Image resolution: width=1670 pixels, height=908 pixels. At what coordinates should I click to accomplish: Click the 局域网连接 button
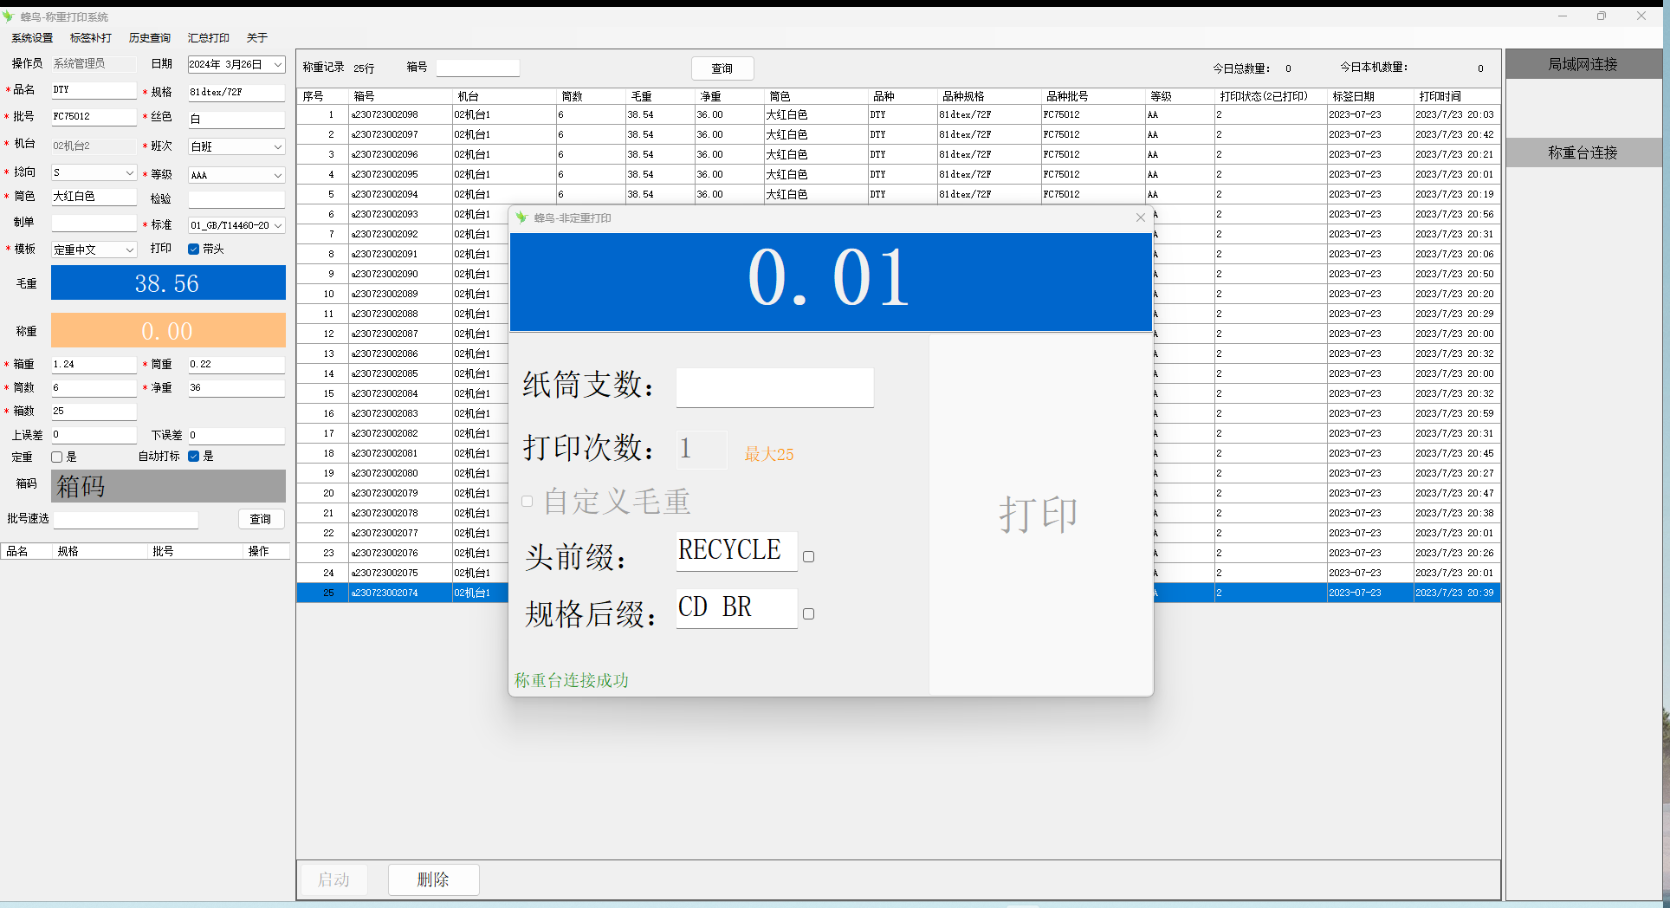coord(1583,64)
